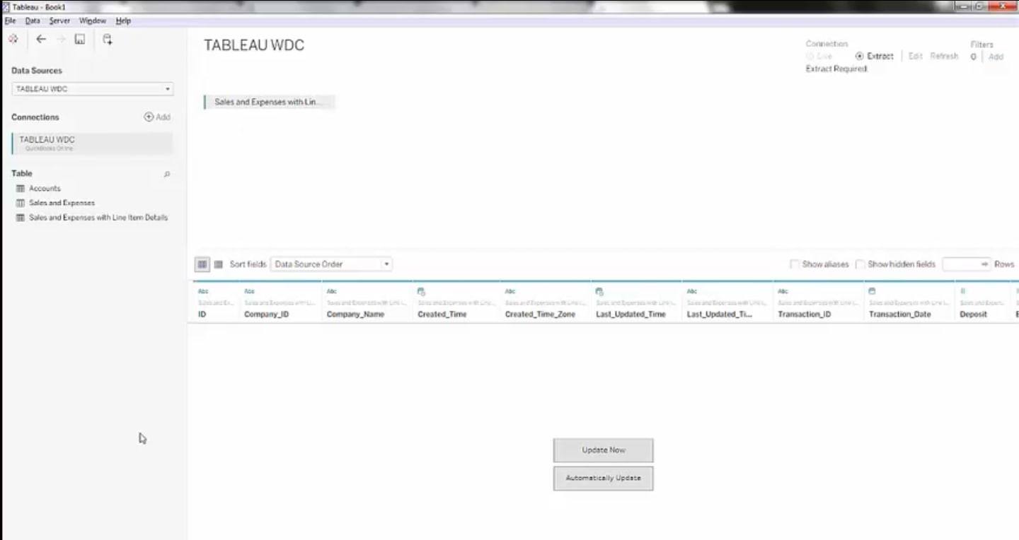Click the plus Add connection icon
This screenshot has width=1019, height=540.
point(149,117)
